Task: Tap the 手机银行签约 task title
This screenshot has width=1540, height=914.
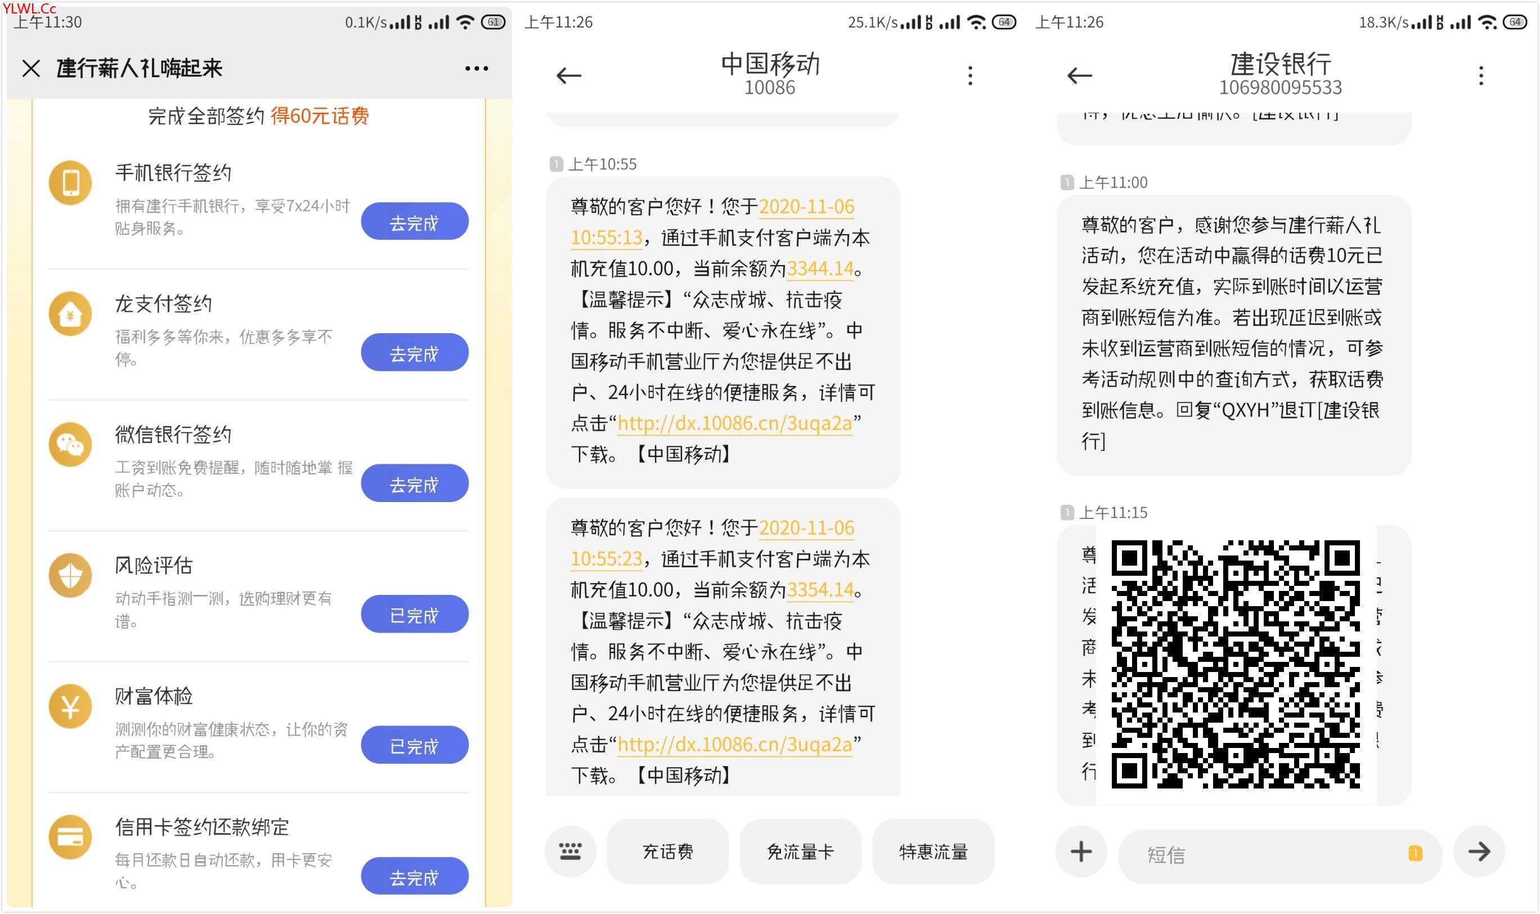Action: (x=174, y=173)
